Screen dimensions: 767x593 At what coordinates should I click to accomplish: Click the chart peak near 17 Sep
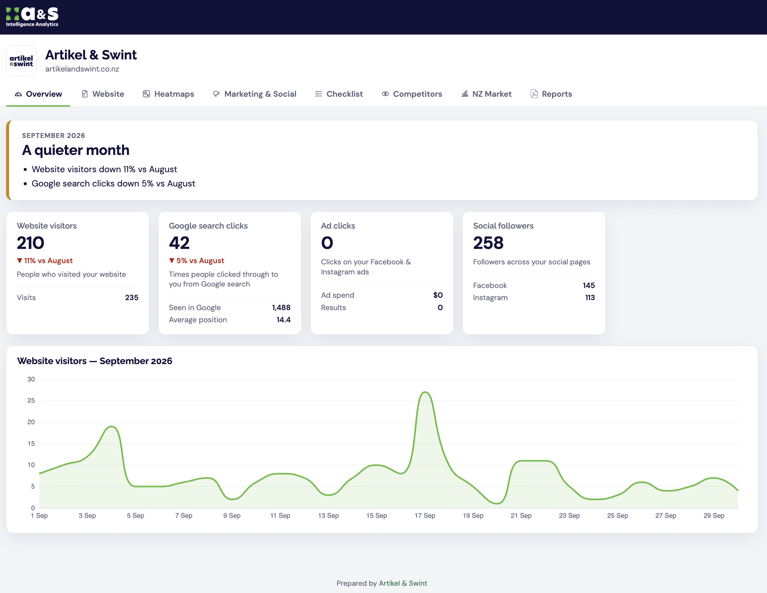425,392
